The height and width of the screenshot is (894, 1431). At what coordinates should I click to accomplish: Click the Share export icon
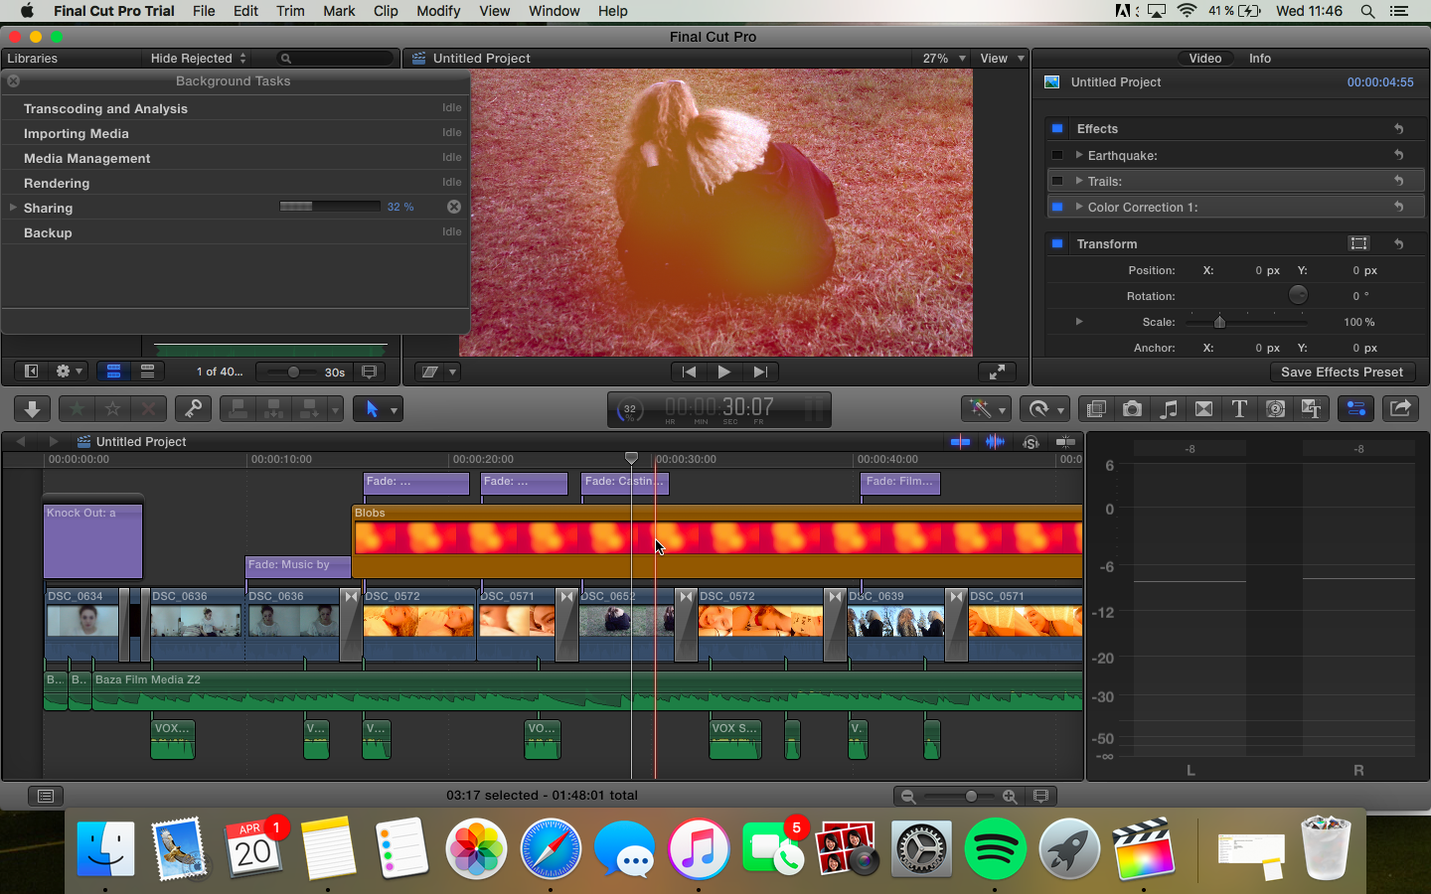click(x=1400, y=409)
